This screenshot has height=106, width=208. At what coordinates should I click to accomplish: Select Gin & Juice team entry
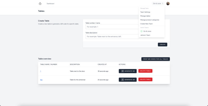(x=147, y=31)
